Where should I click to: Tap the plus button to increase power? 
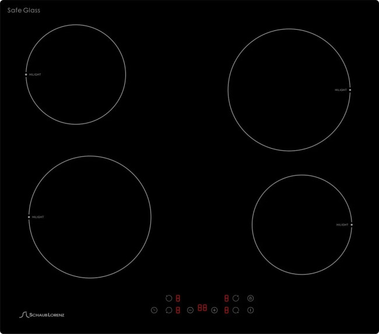pyautogui.click(x=215, y=310)
